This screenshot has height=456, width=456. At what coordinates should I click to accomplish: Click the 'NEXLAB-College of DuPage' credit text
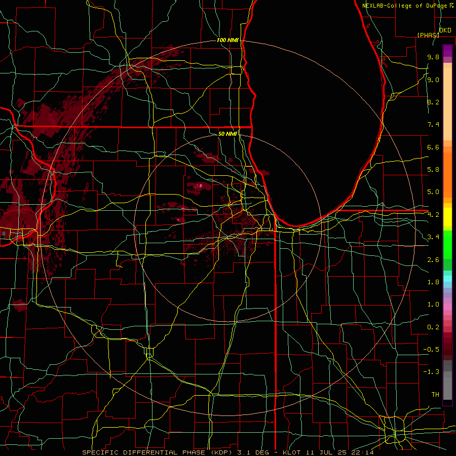click(x=404, y=6)
